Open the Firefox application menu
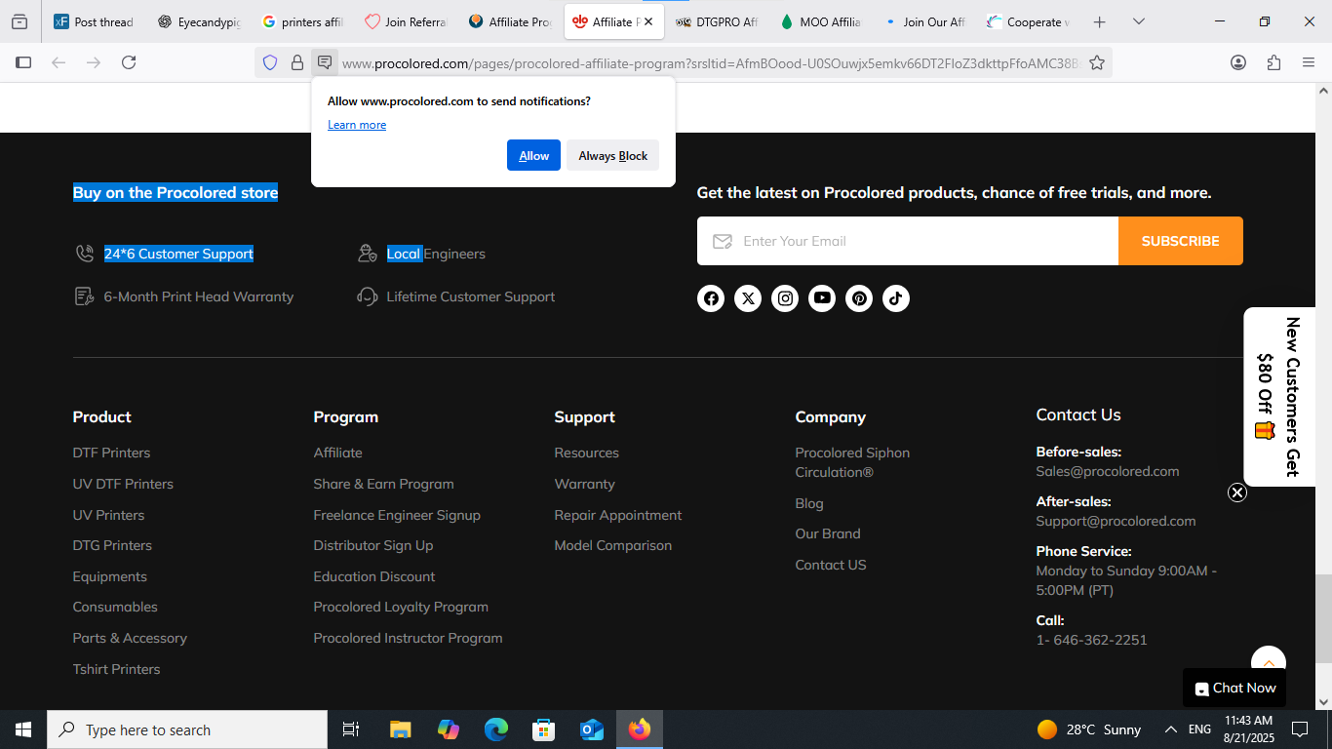 (1309, 62)
